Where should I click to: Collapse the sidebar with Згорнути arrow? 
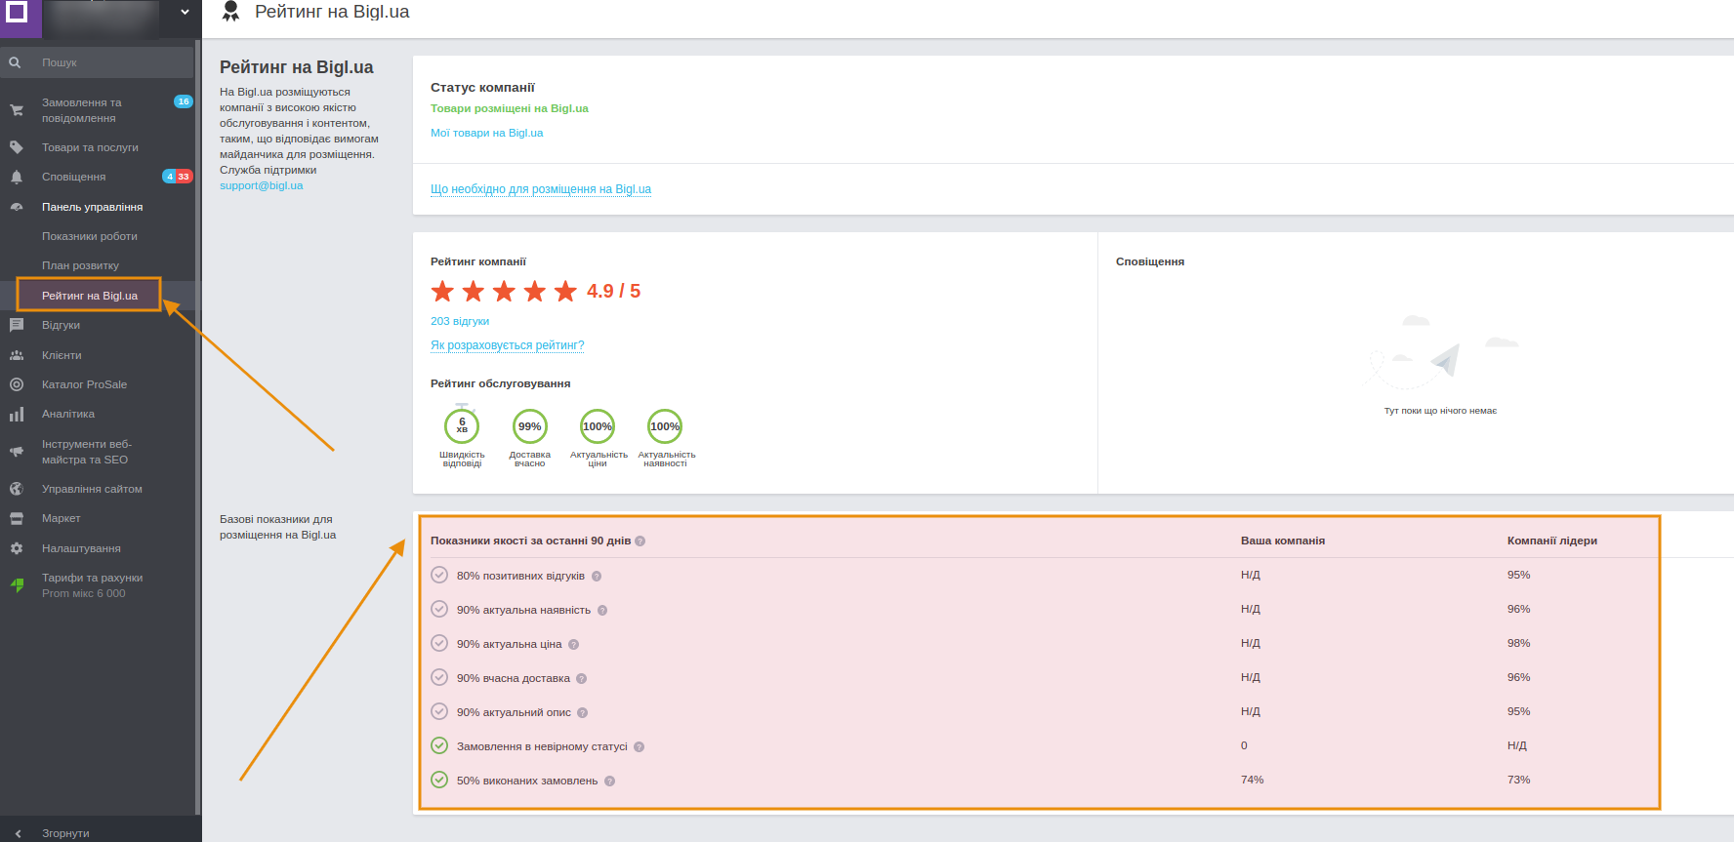point(18,833)
